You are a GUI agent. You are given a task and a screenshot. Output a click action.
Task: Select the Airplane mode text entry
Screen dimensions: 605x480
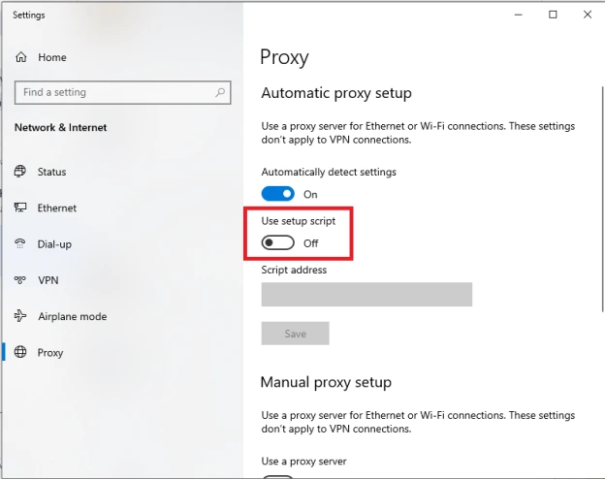[x=72, y=316]
